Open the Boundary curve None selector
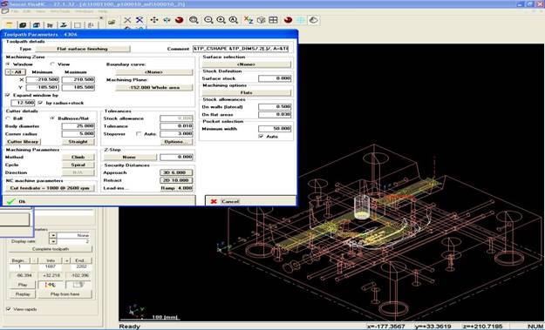The image size is (545, 330). pyautogui.click(x=154, y=71)
